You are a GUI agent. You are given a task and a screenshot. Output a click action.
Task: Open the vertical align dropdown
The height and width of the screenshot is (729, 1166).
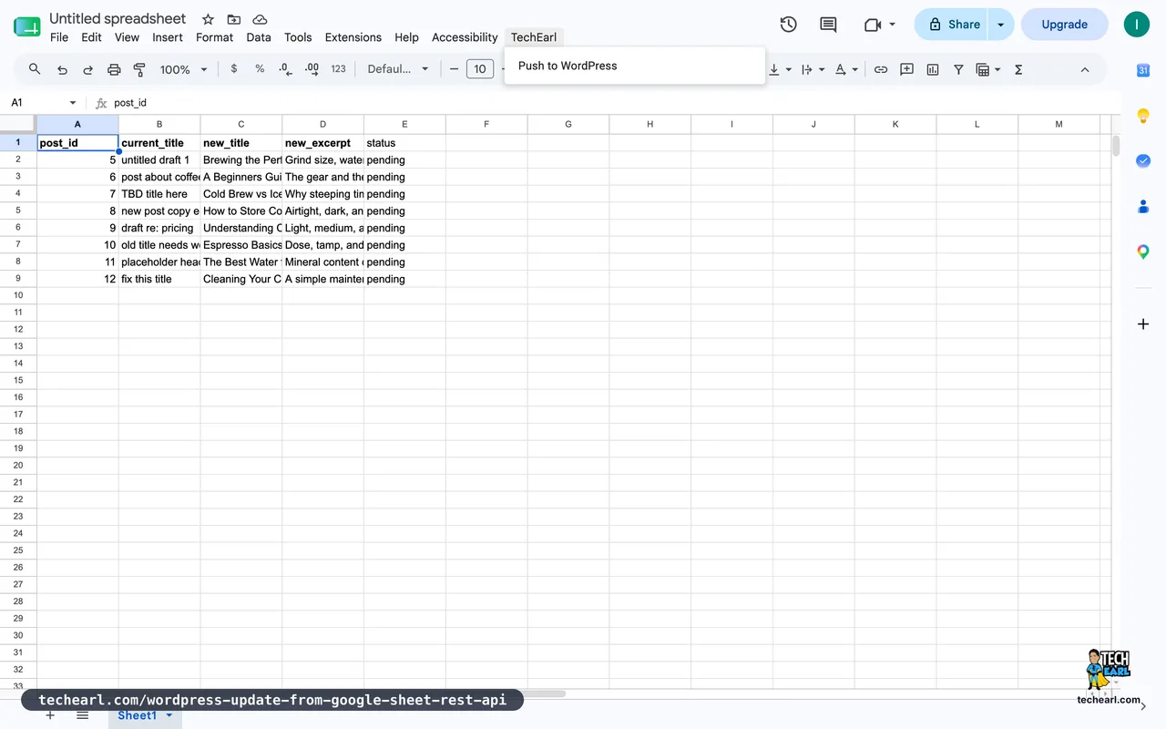(x=781, y=69)
